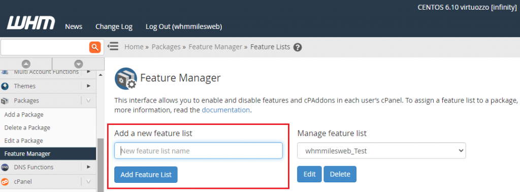Open the help question mark icon
The width and height of the screenshot is (520, 192).
pyautogui.click(x=298, y=47)
